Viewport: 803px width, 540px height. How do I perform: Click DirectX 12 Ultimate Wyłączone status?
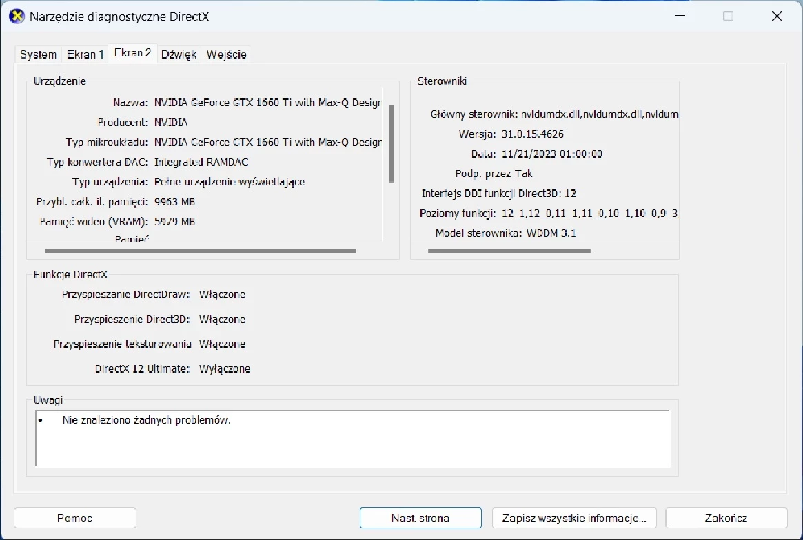pos(224,369)
